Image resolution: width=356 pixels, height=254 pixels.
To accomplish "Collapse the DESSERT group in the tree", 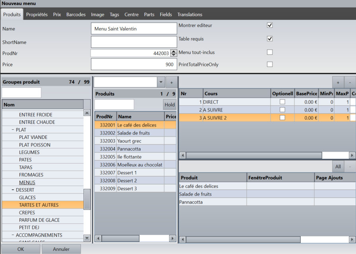I will pyautogui.click(x=13, y=190).
